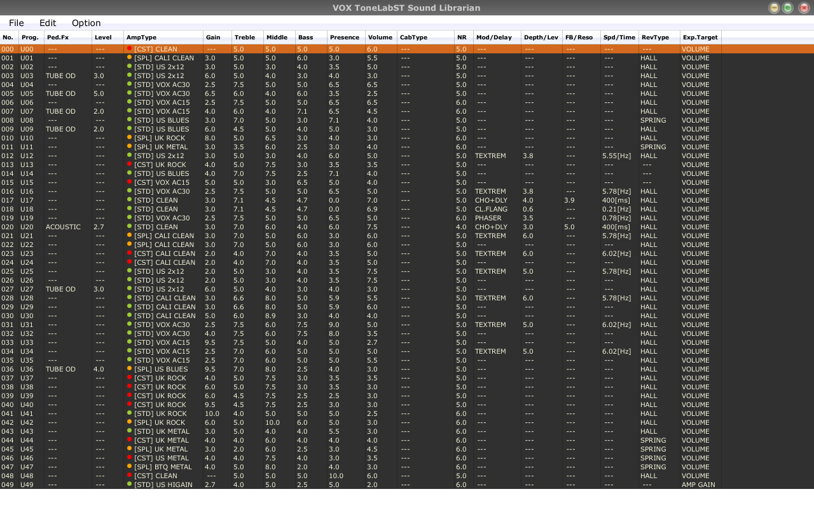Open the Edit menu
Screen dimensions: 814x508
pos(48,23)
